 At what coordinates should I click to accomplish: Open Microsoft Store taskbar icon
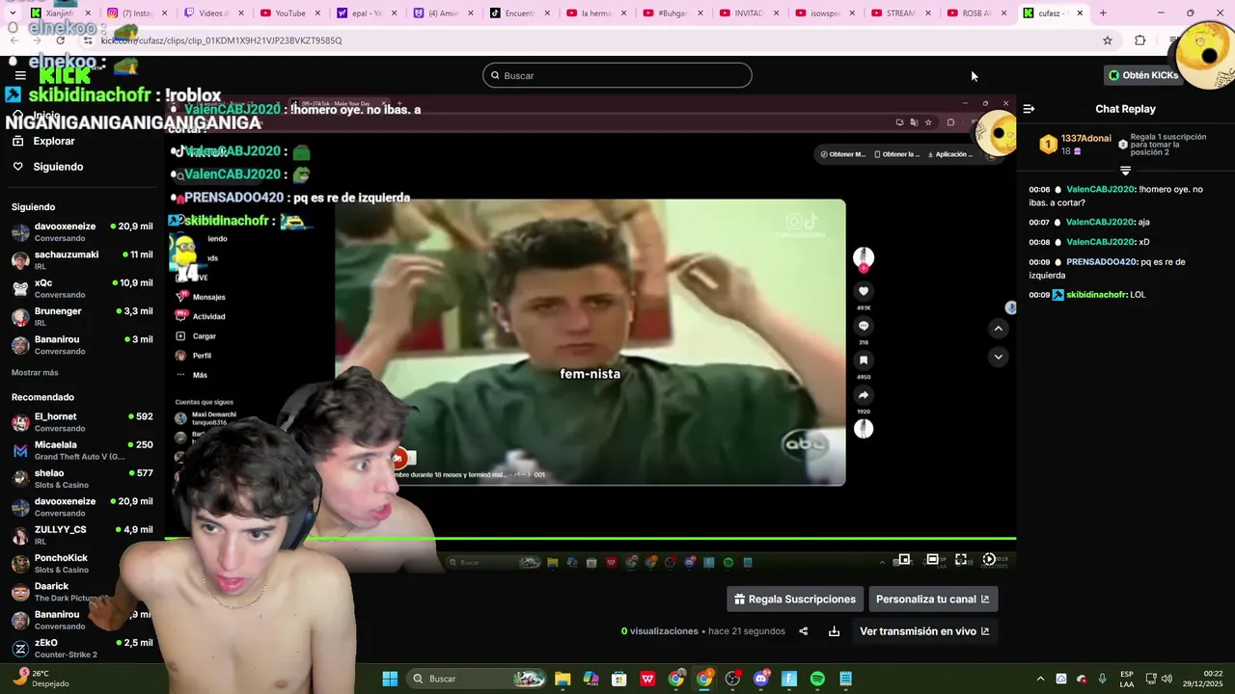coord(619,679)
